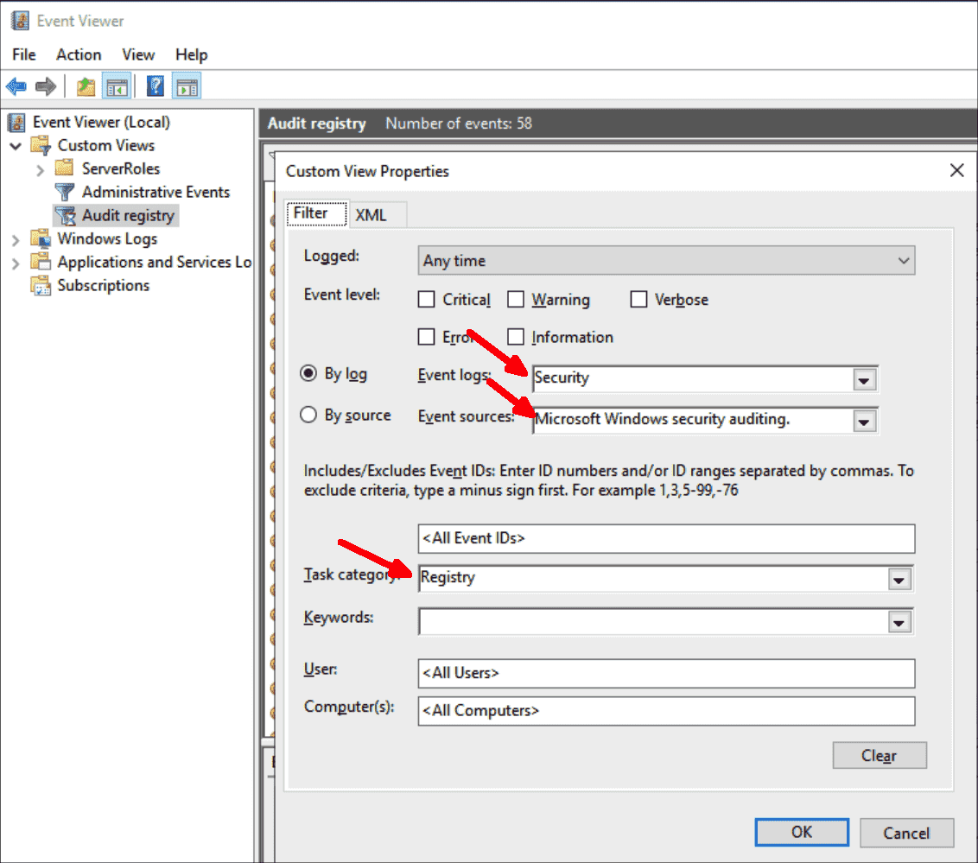Open the Action menu
The height and width of the screenshot is (863, 978).
point(78,54)
